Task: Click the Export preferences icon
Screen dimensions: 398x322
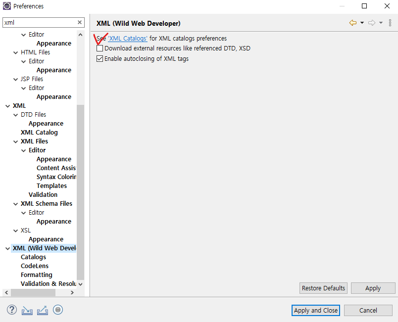Action: click(43, 310)
